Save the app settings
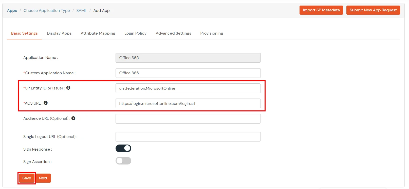 click(x=27, y=178)
